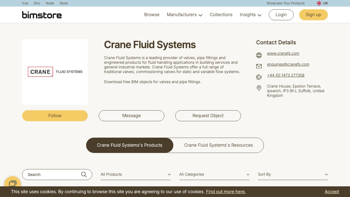Image resolution: width=350 pixels, height=197 pixels.
Task: Click the Request Object button
Action: pos(208,116)
